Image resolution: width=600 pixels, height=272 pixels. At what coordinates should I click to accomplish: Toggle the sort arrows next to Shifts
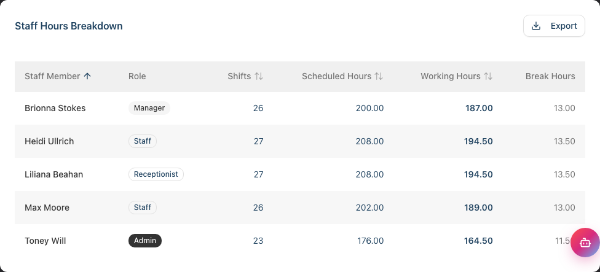point(259,76)
